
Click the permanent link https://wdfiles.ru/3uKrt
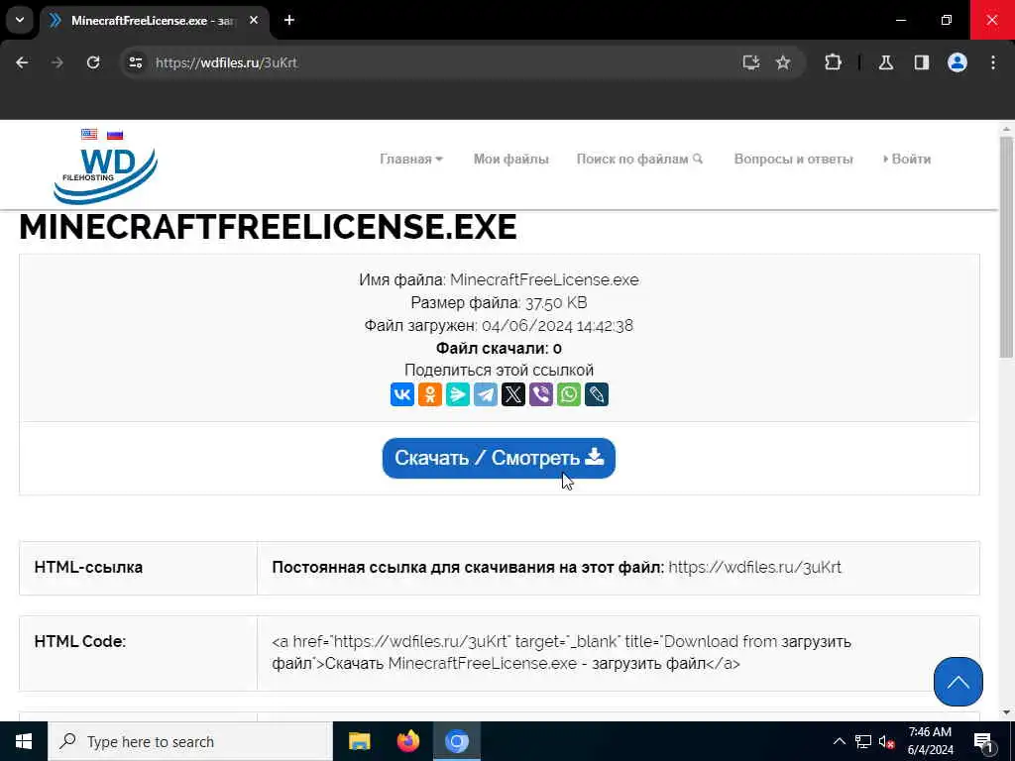coord(754,568)
